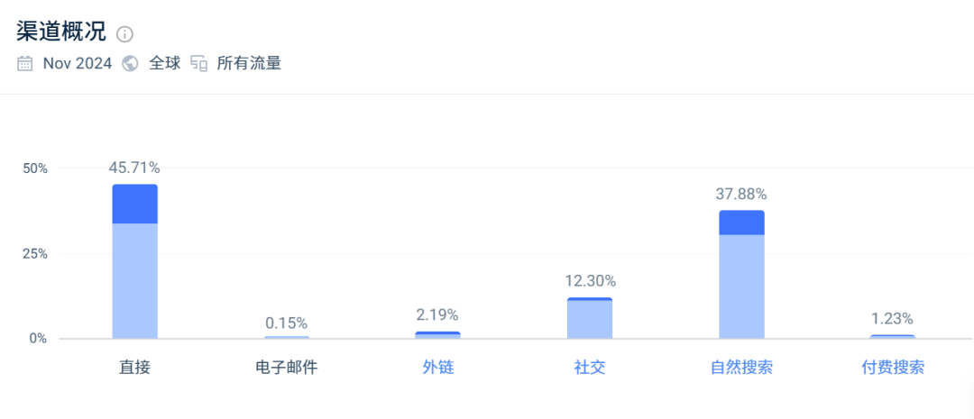Image resolution: width=974 pixels, height=419 pixels.
Task: Click the 直接 axis label
Action: (134, 368)
